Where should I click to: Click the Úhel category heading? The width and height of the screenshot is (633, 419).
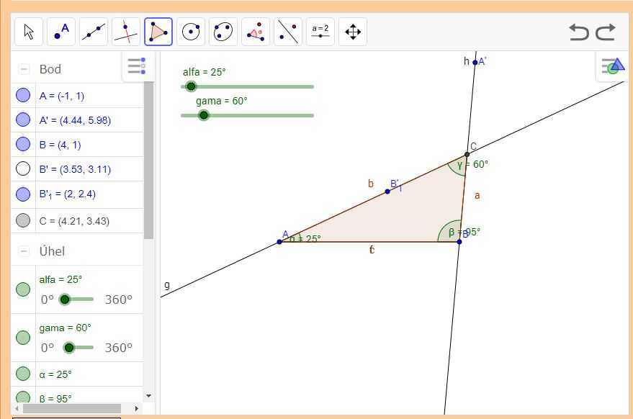click(52, 251)
